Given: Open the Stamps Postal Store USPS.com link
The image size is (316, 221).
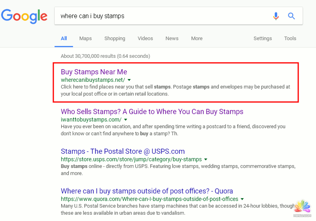Looking at the screenshot, I should pos(122,151).
